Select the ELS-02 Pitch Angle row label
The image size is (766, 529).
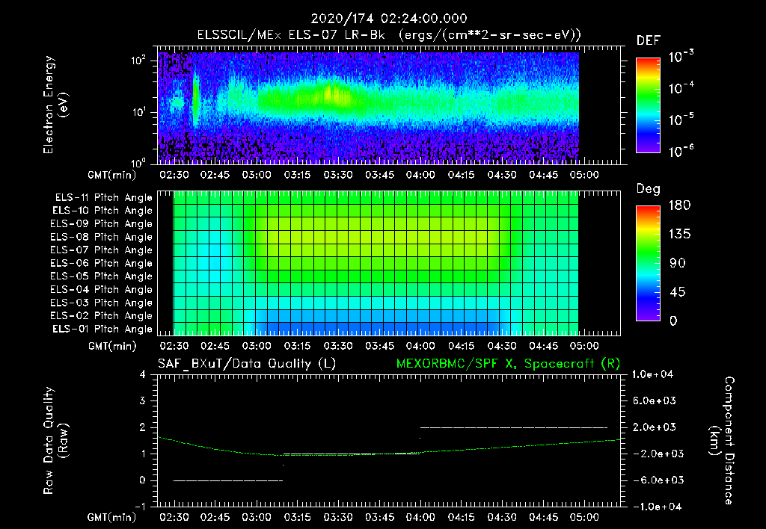[x=102, y=316]
